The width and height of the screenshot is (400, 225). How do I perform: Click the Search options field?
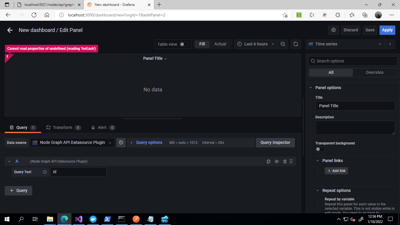point(353,61)
